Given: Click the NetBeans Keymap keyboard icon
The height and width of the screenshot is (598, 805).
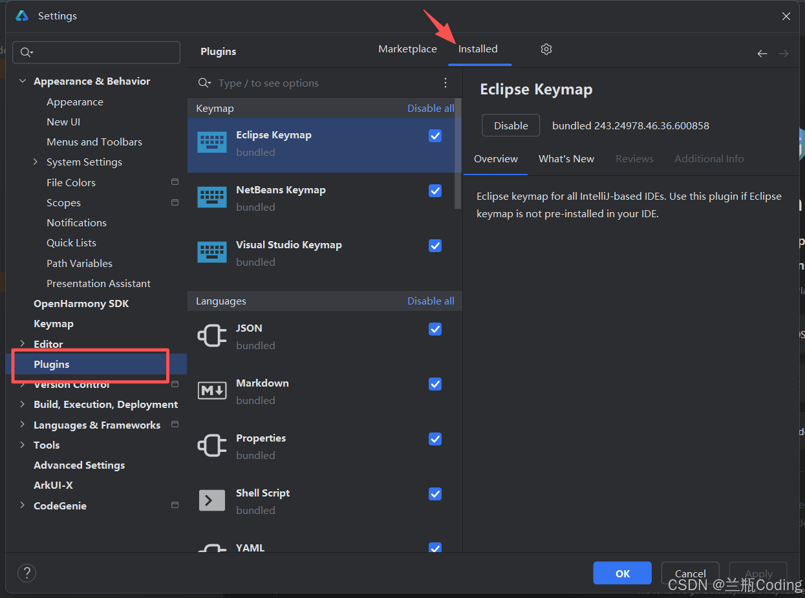Looking at the screenshot, I should click(x=212, y=197).
